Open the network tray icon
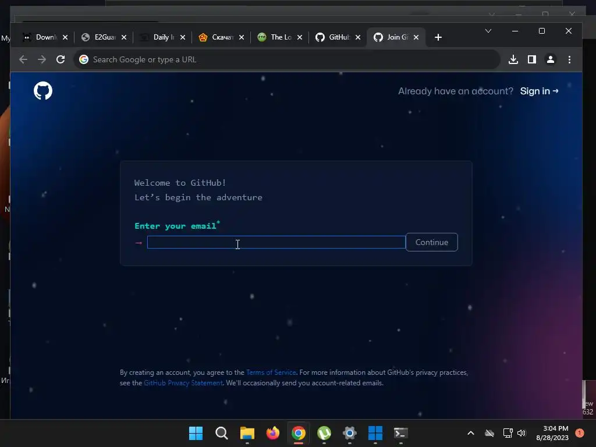This screenshot has height=447, width=596. (508, 433)
